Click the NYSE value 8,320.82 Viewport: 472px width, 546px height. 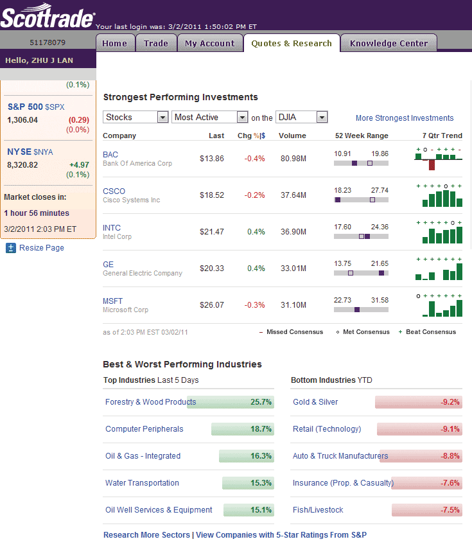[22, 165]
